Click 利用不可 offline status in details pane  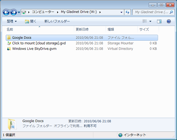[x=90, y=126]
